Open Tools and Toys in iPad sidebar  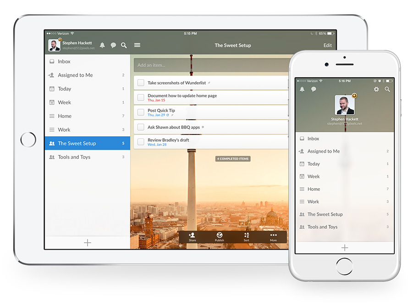pos(88,157)
